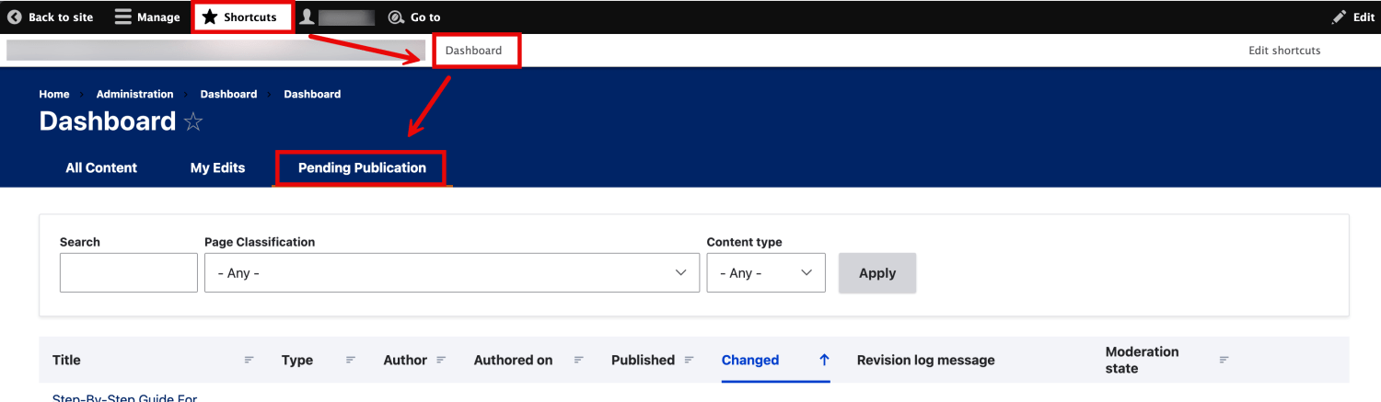Click the ascending sort arrow on Changed column
1381x402 pixels.
click(824, 360)
